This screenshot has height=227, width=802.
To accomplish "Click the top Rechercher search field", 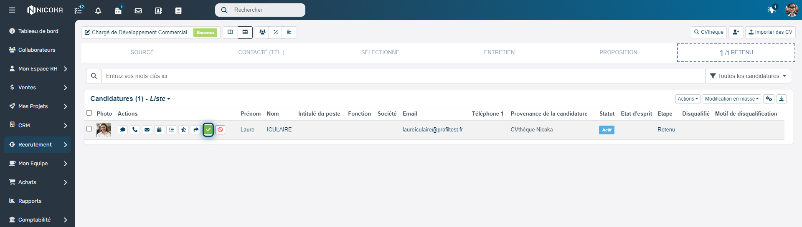I will tap(260, 10).
